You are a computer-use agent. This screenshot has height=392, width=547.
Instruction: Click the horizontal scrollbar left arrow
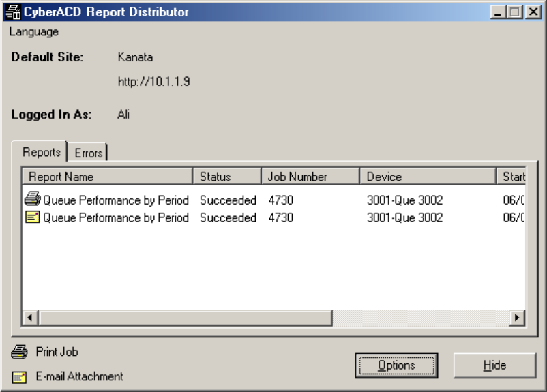tap(30, 318)
